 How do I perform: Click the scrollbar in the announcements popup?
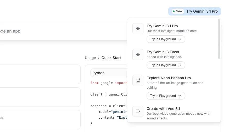219,39
